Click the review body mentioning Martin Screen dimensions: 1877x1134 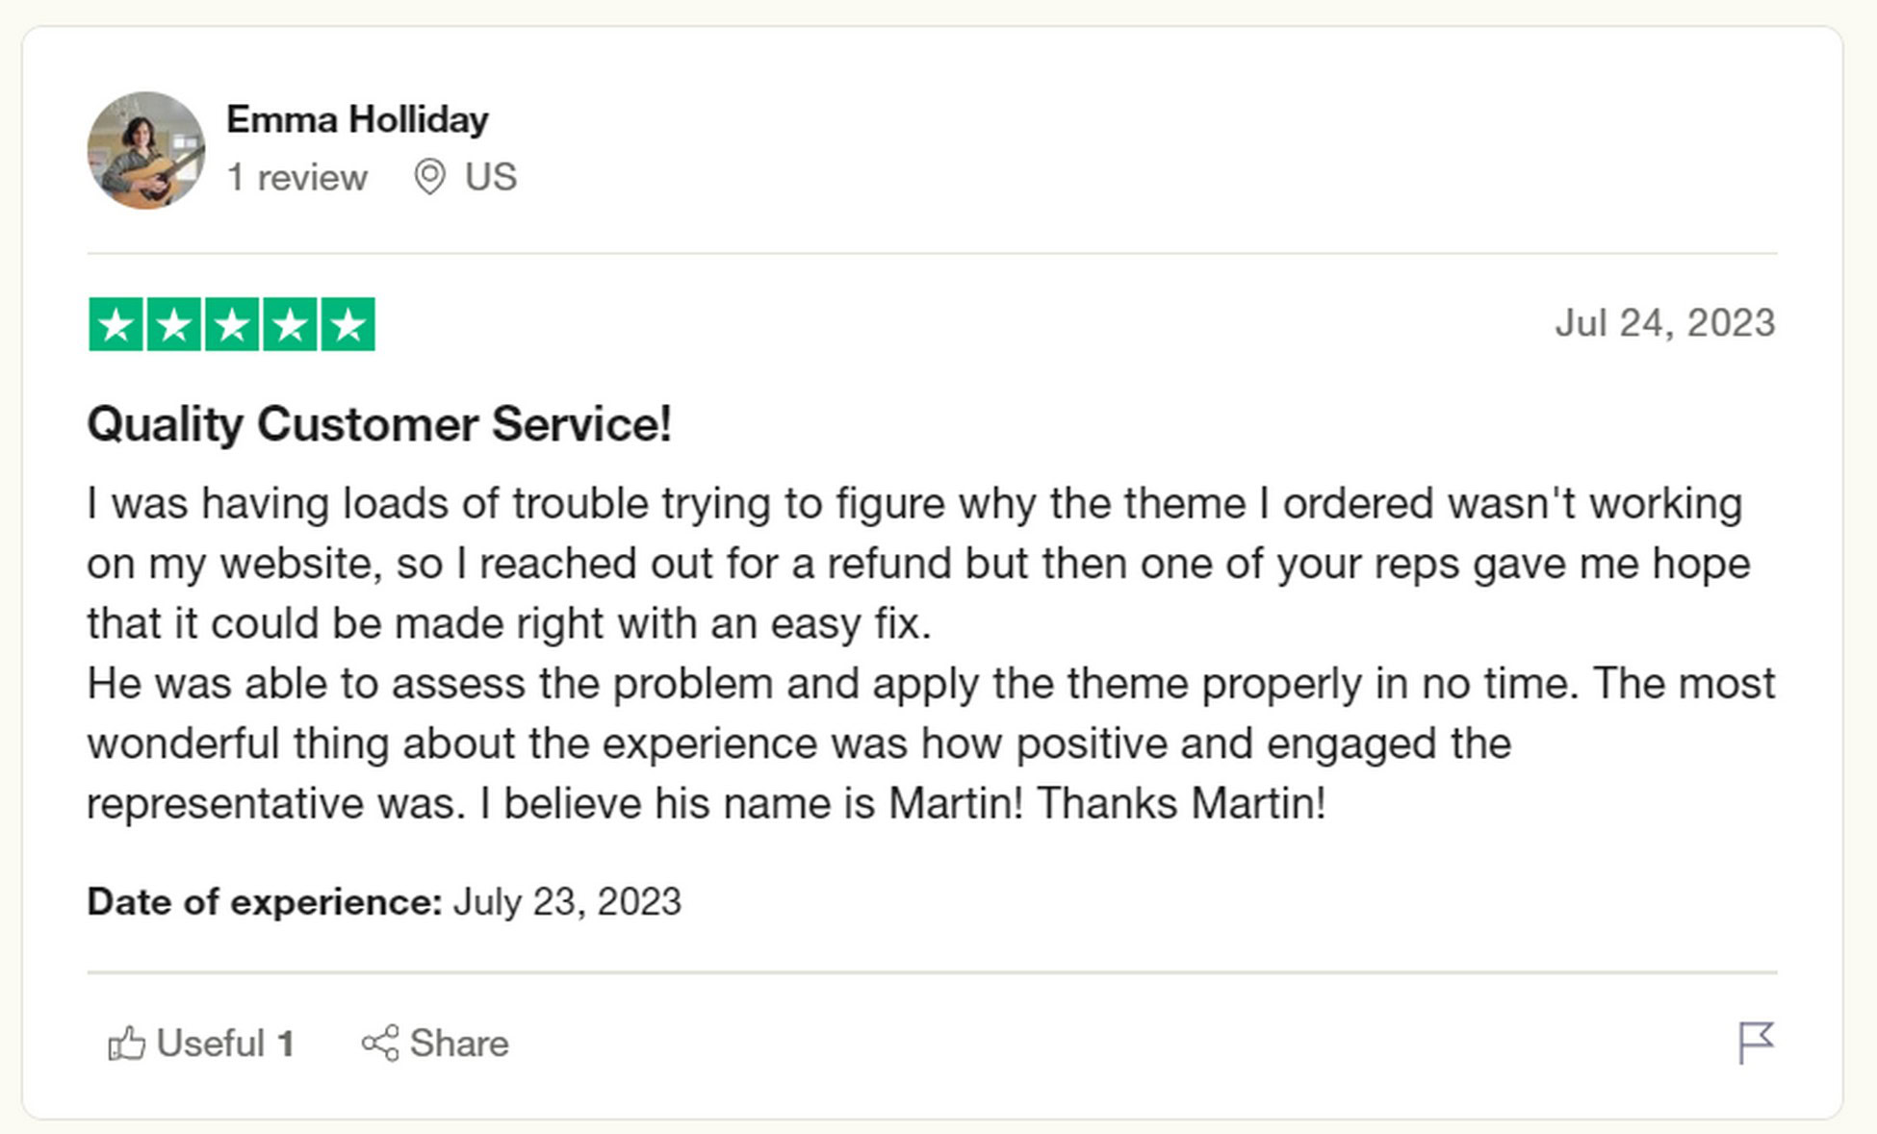tap(931, 653)
